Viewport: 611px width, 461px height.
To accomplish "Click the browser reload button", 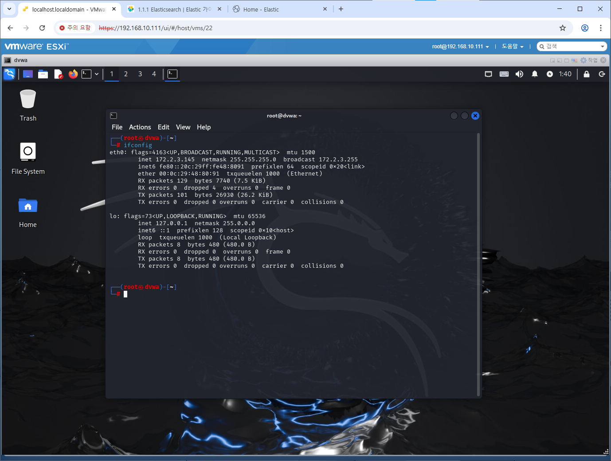I will pyautogui.click(x=42, y=28).
